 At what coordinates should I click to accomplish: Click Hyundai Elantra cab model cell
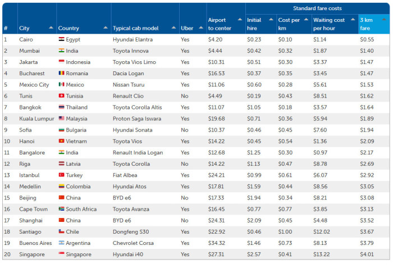point(132,39)
